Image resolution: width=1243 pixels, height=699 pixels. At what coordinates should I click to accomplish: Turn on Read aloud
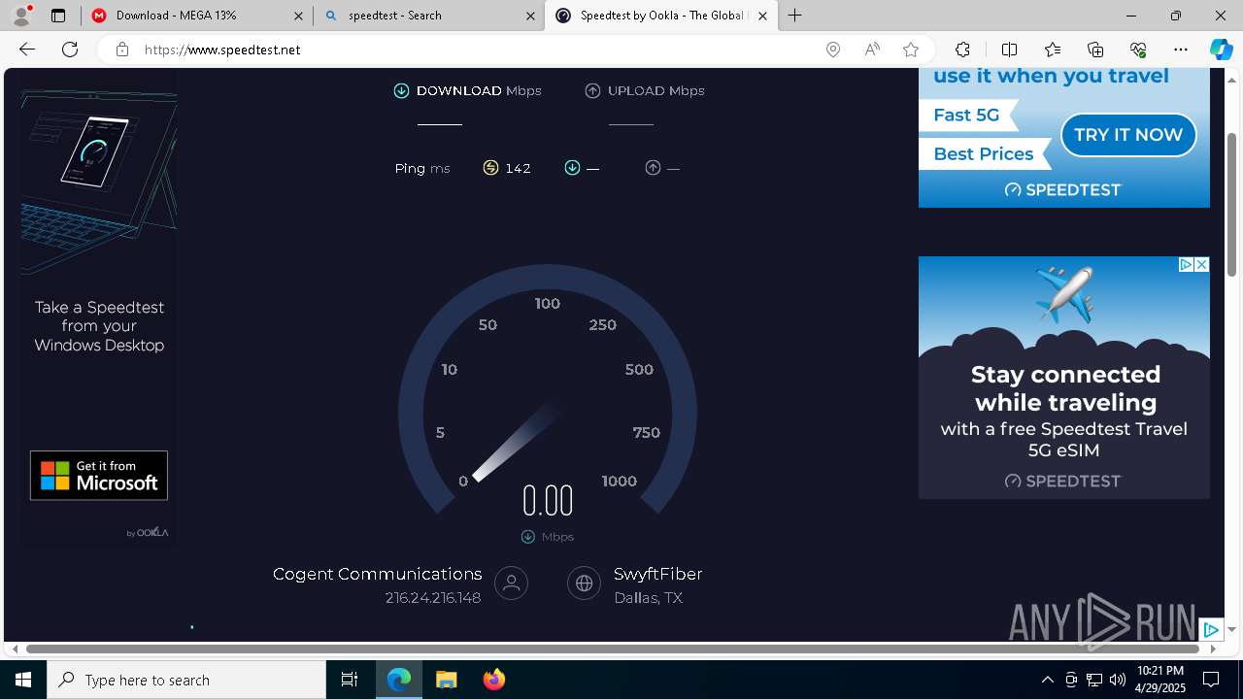(x=872, y=50)
